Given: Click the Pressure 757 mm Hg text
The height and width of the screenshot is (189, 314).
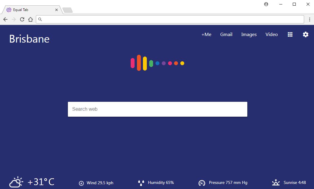Looking at the screenshot, I should pos(228,183).
